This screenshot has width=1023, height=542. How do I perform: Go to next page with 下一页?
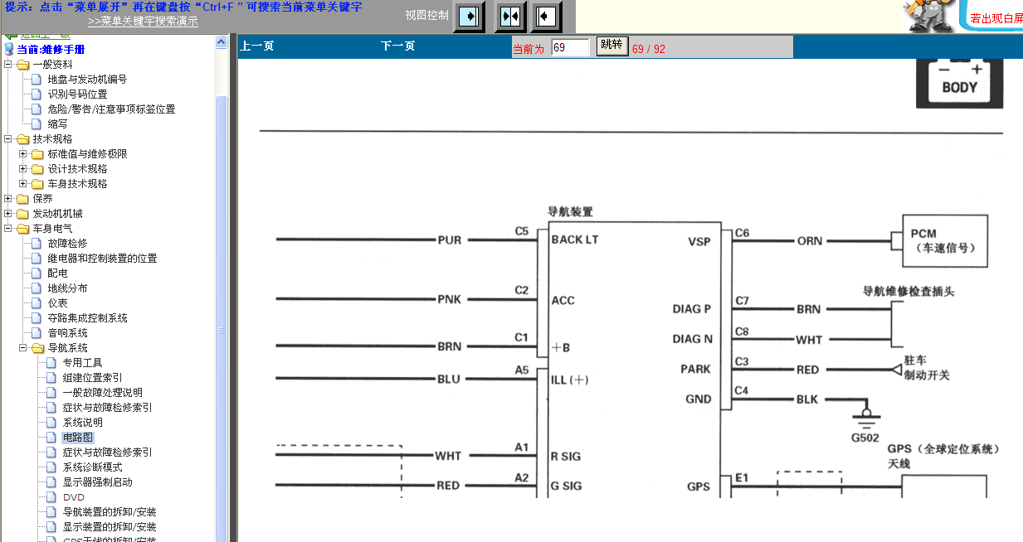pos(397,46)
